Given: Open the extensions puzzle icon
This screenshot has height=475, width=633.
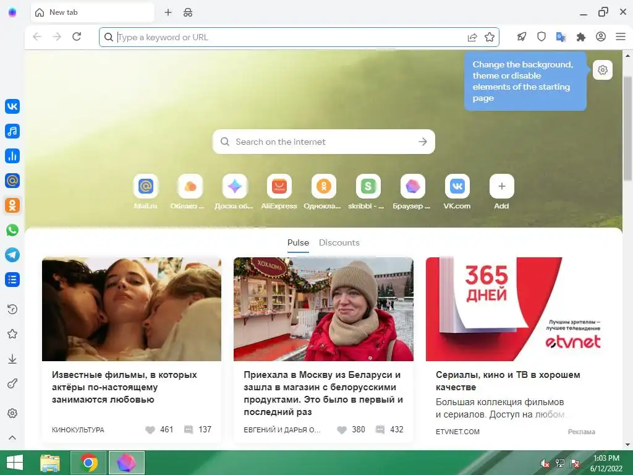Looking at the screenshot, I should coord(581,37).
